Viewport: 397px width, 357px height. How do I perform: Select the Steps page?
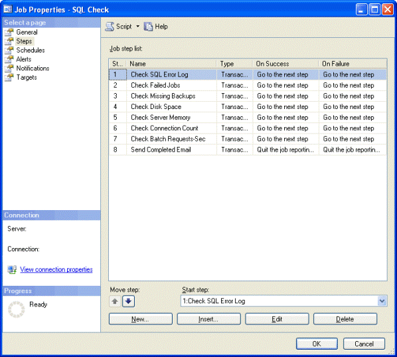[24, 41]
